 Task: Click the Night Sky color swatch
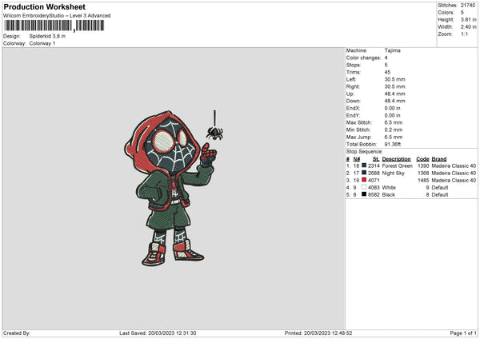point(364,173)
